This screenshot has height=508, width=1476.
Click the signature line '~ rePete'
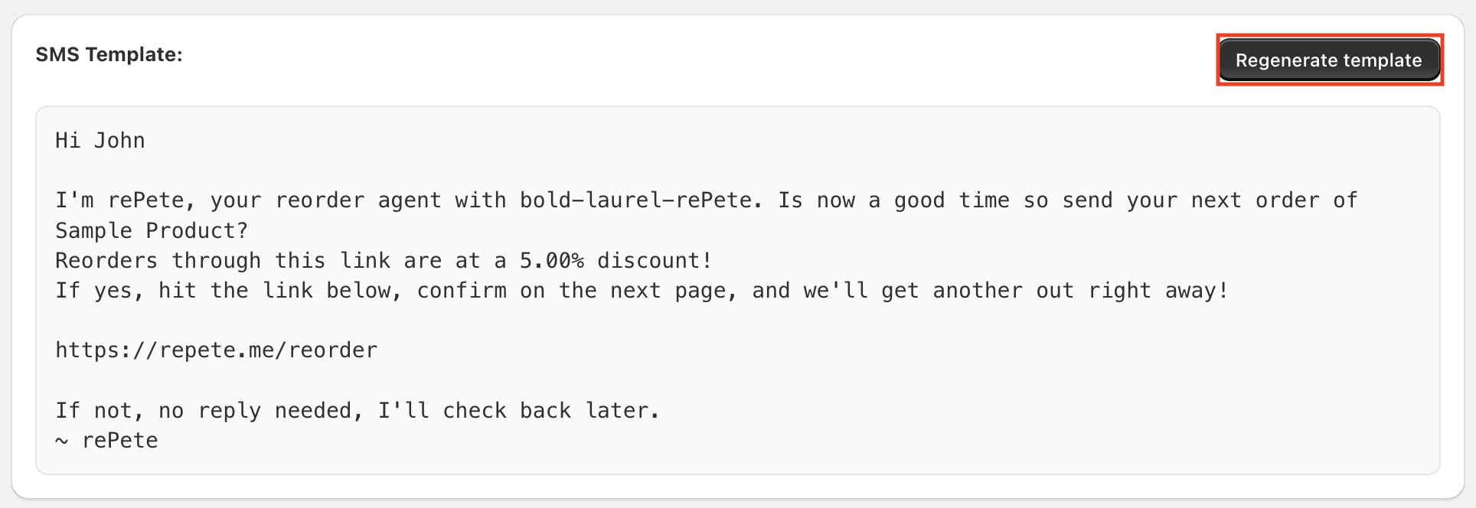point(106,440)
